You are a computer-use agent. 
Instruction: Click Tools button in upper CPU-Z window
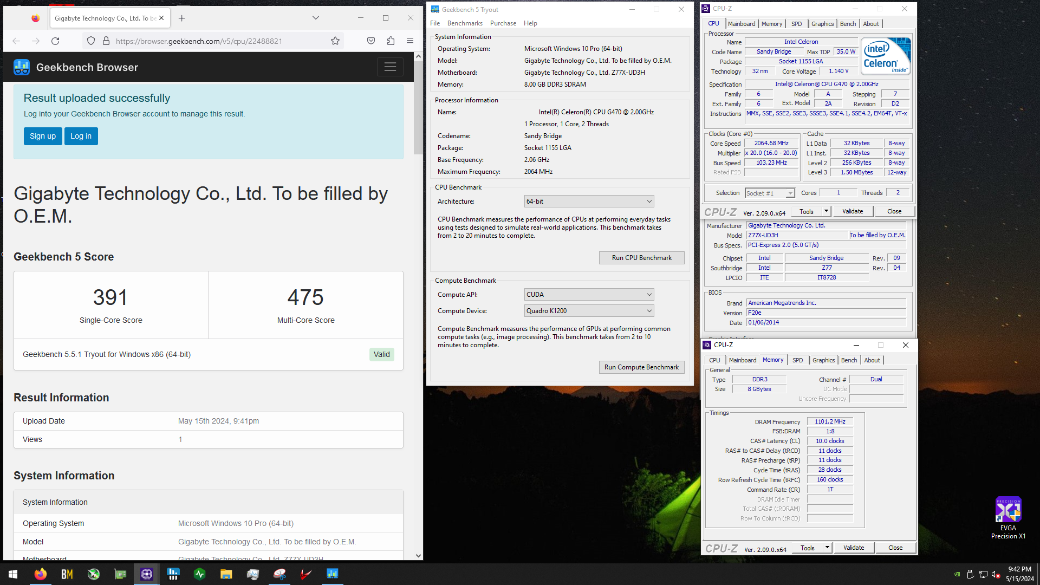pyautogui.click(x=807, y=212)
